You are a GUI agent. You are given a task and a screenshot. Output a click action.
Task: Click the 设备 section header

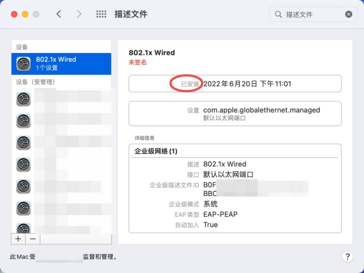(x=22, y=47)
